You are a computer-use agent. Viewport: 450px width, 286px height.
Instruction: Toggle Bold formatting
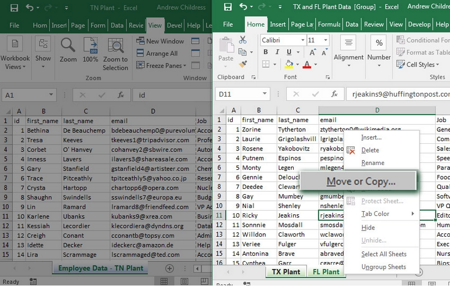coord(265,52)
